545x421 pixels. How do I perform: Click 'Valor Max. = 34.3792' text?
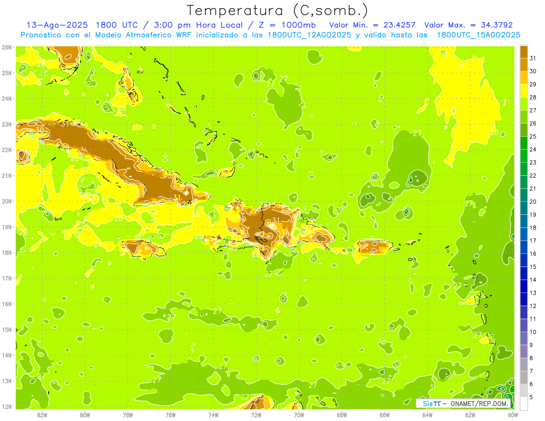pos(468,25)
